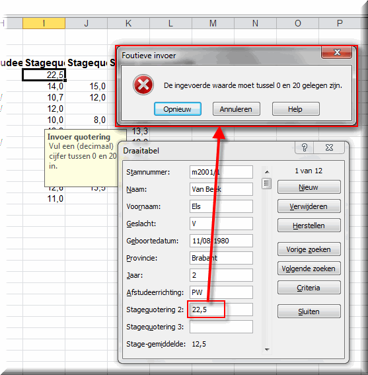Select column L header
368x375 pixels.
pyautogui.click(x=170, y=23)
